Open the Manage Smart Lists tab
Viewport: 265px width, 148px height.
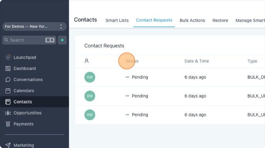(250, 20)
